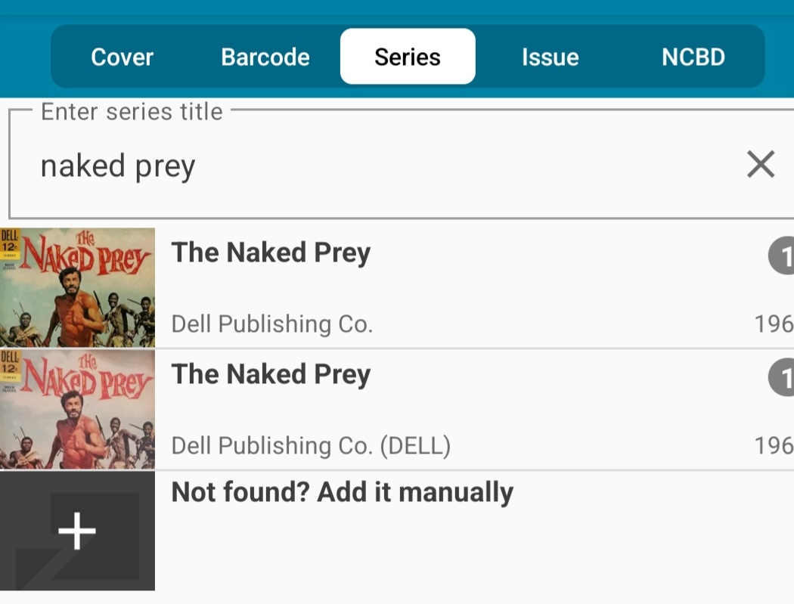Switch to the Cover tab
The height and width of the screenshot is (604, 794).
[122, 57]
